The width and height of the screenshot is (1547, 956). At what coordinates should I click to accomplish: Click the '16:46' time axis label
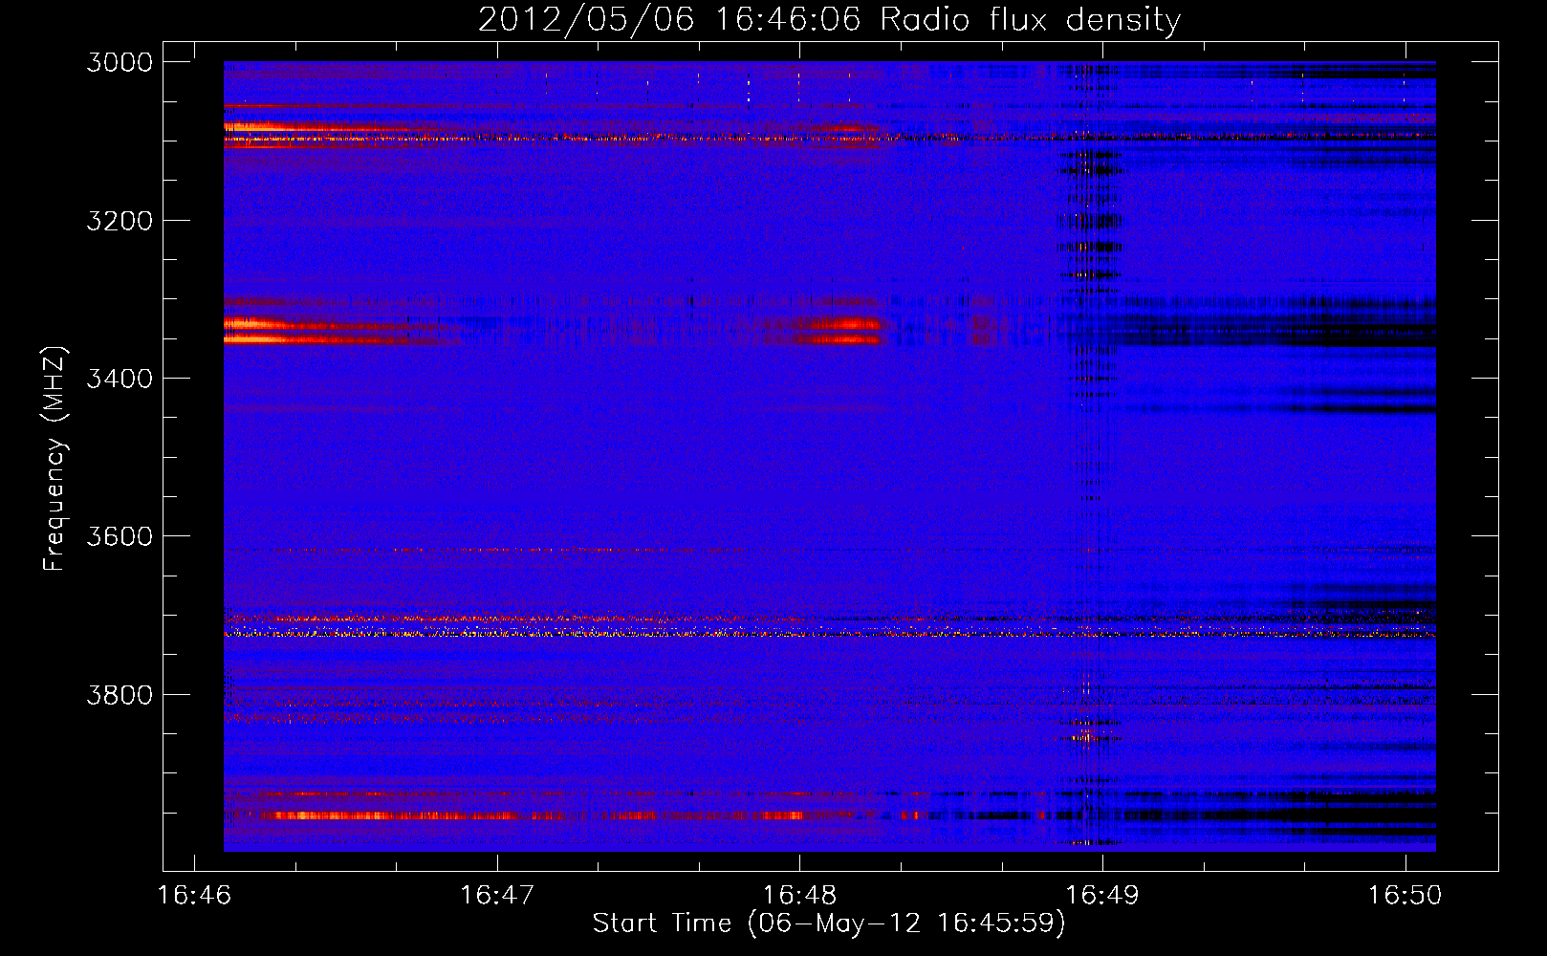point(195,896)
